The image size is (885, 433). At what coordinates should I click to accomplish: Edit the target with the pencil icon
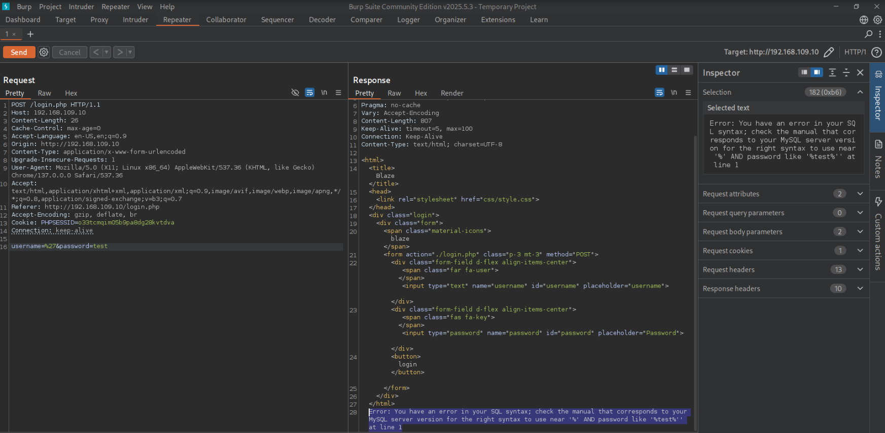[x=829, y=52]
